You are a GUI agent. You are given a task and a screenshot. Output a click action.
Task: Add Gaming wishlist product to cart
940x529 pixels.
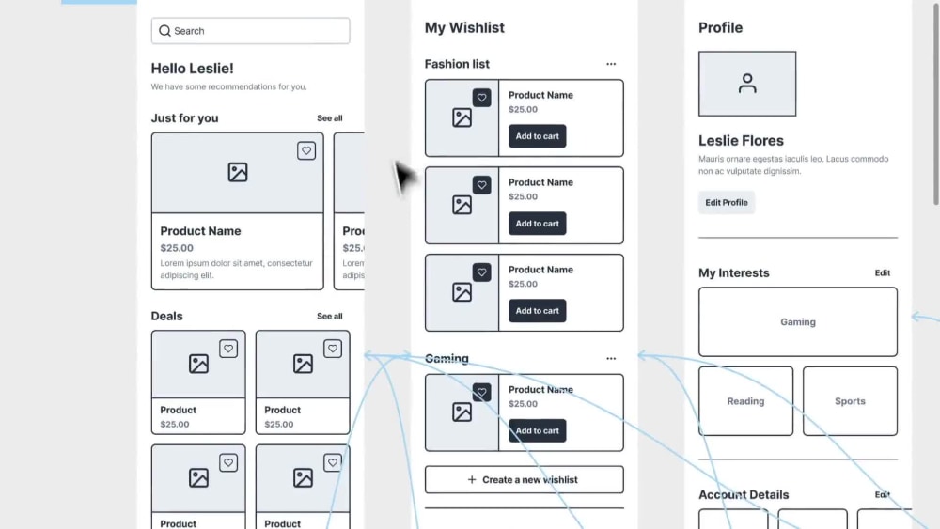[537, 430]
